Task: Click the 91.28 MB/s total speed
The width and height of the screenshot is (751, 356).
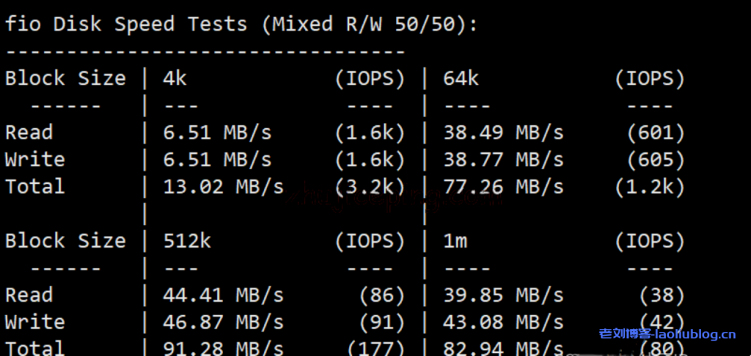Action: [x=223, y=347]
